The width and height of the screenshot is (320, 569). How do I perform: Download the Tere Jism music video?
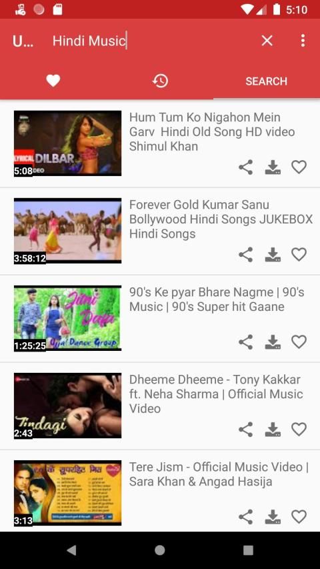tap(273, 517)
